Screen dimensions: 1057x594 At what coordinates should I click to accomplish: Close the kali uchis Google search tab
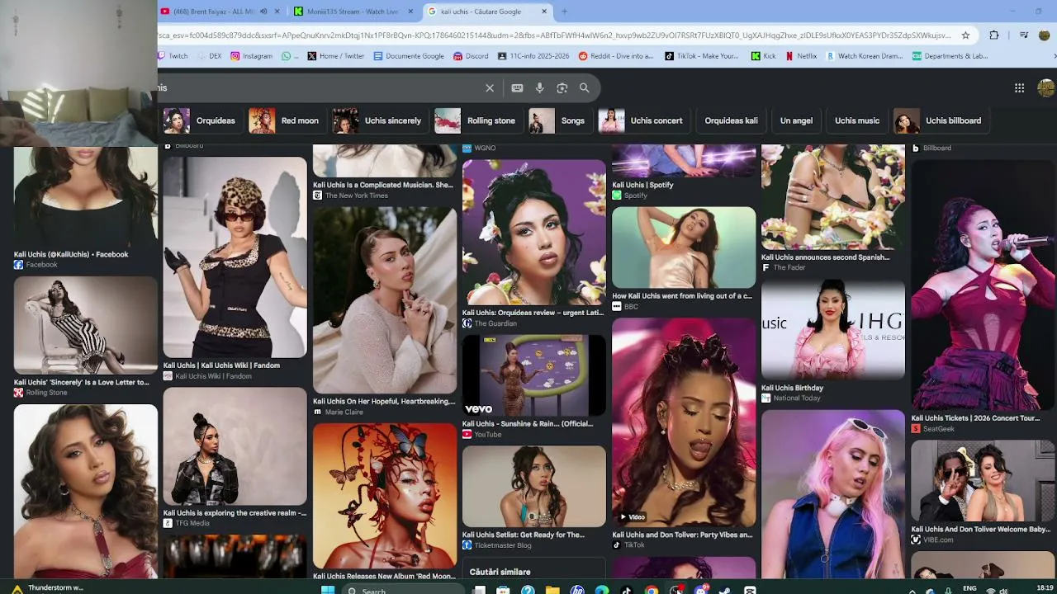coord(544,12)
